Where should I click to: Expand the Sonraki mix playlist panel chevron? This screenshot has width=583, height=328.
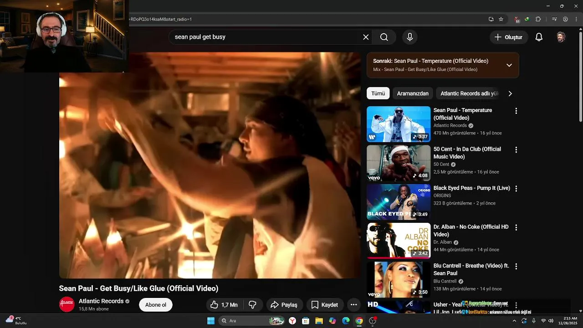509,65
